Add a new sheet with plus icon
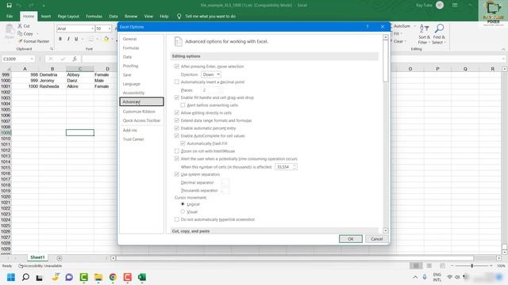Screen dimensions: 508x285 (x=60, y=258)
